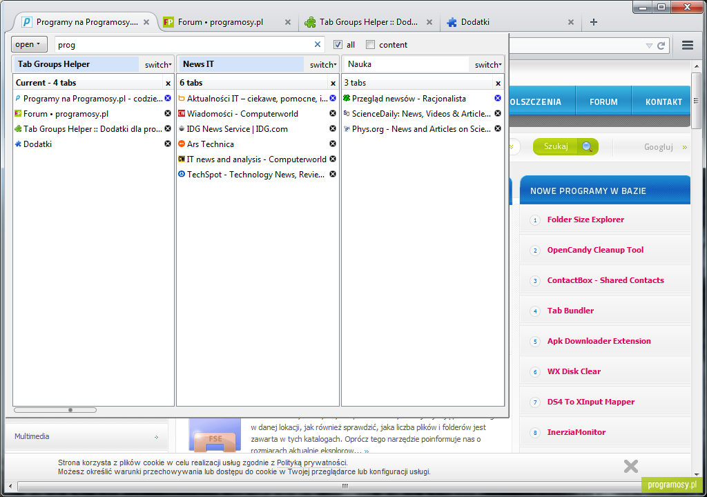
Task: Open the Folder Size Explorer thumbnail image
Action: 215,435
